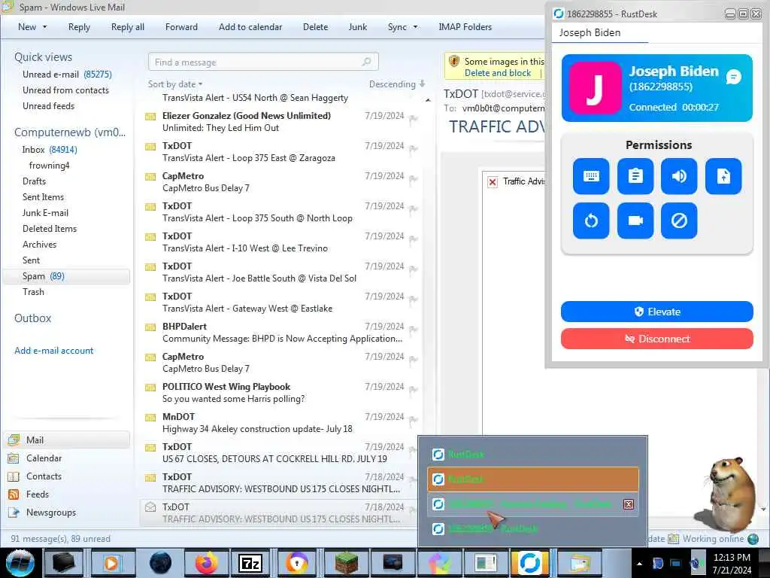Click envelope icon of BHPDalert message
The width and height of the screenshot is (770, 578).
tap(150, 327)
